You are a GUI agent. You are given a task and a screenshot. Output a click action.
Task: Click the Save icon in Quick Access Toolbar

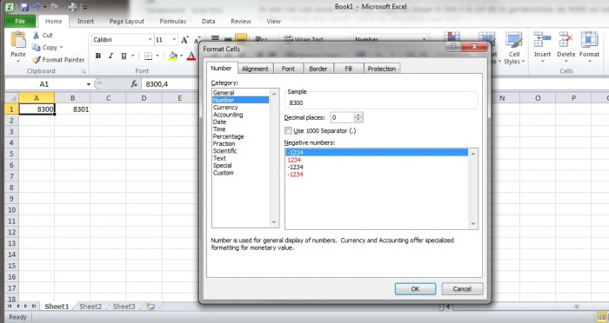click(x=24, y=7)
